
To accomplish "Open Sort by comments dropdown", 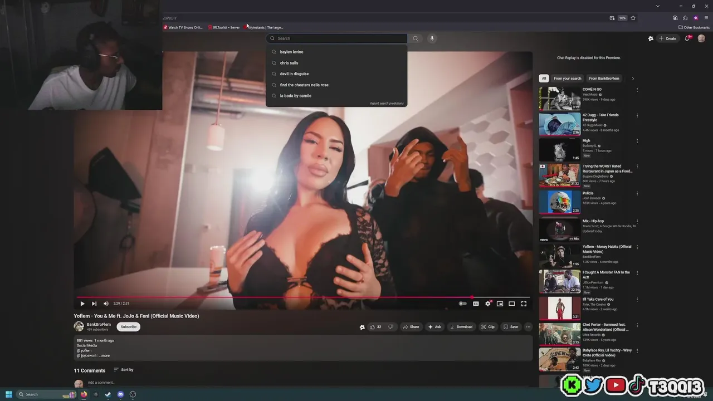I will (x=124, y=370).
